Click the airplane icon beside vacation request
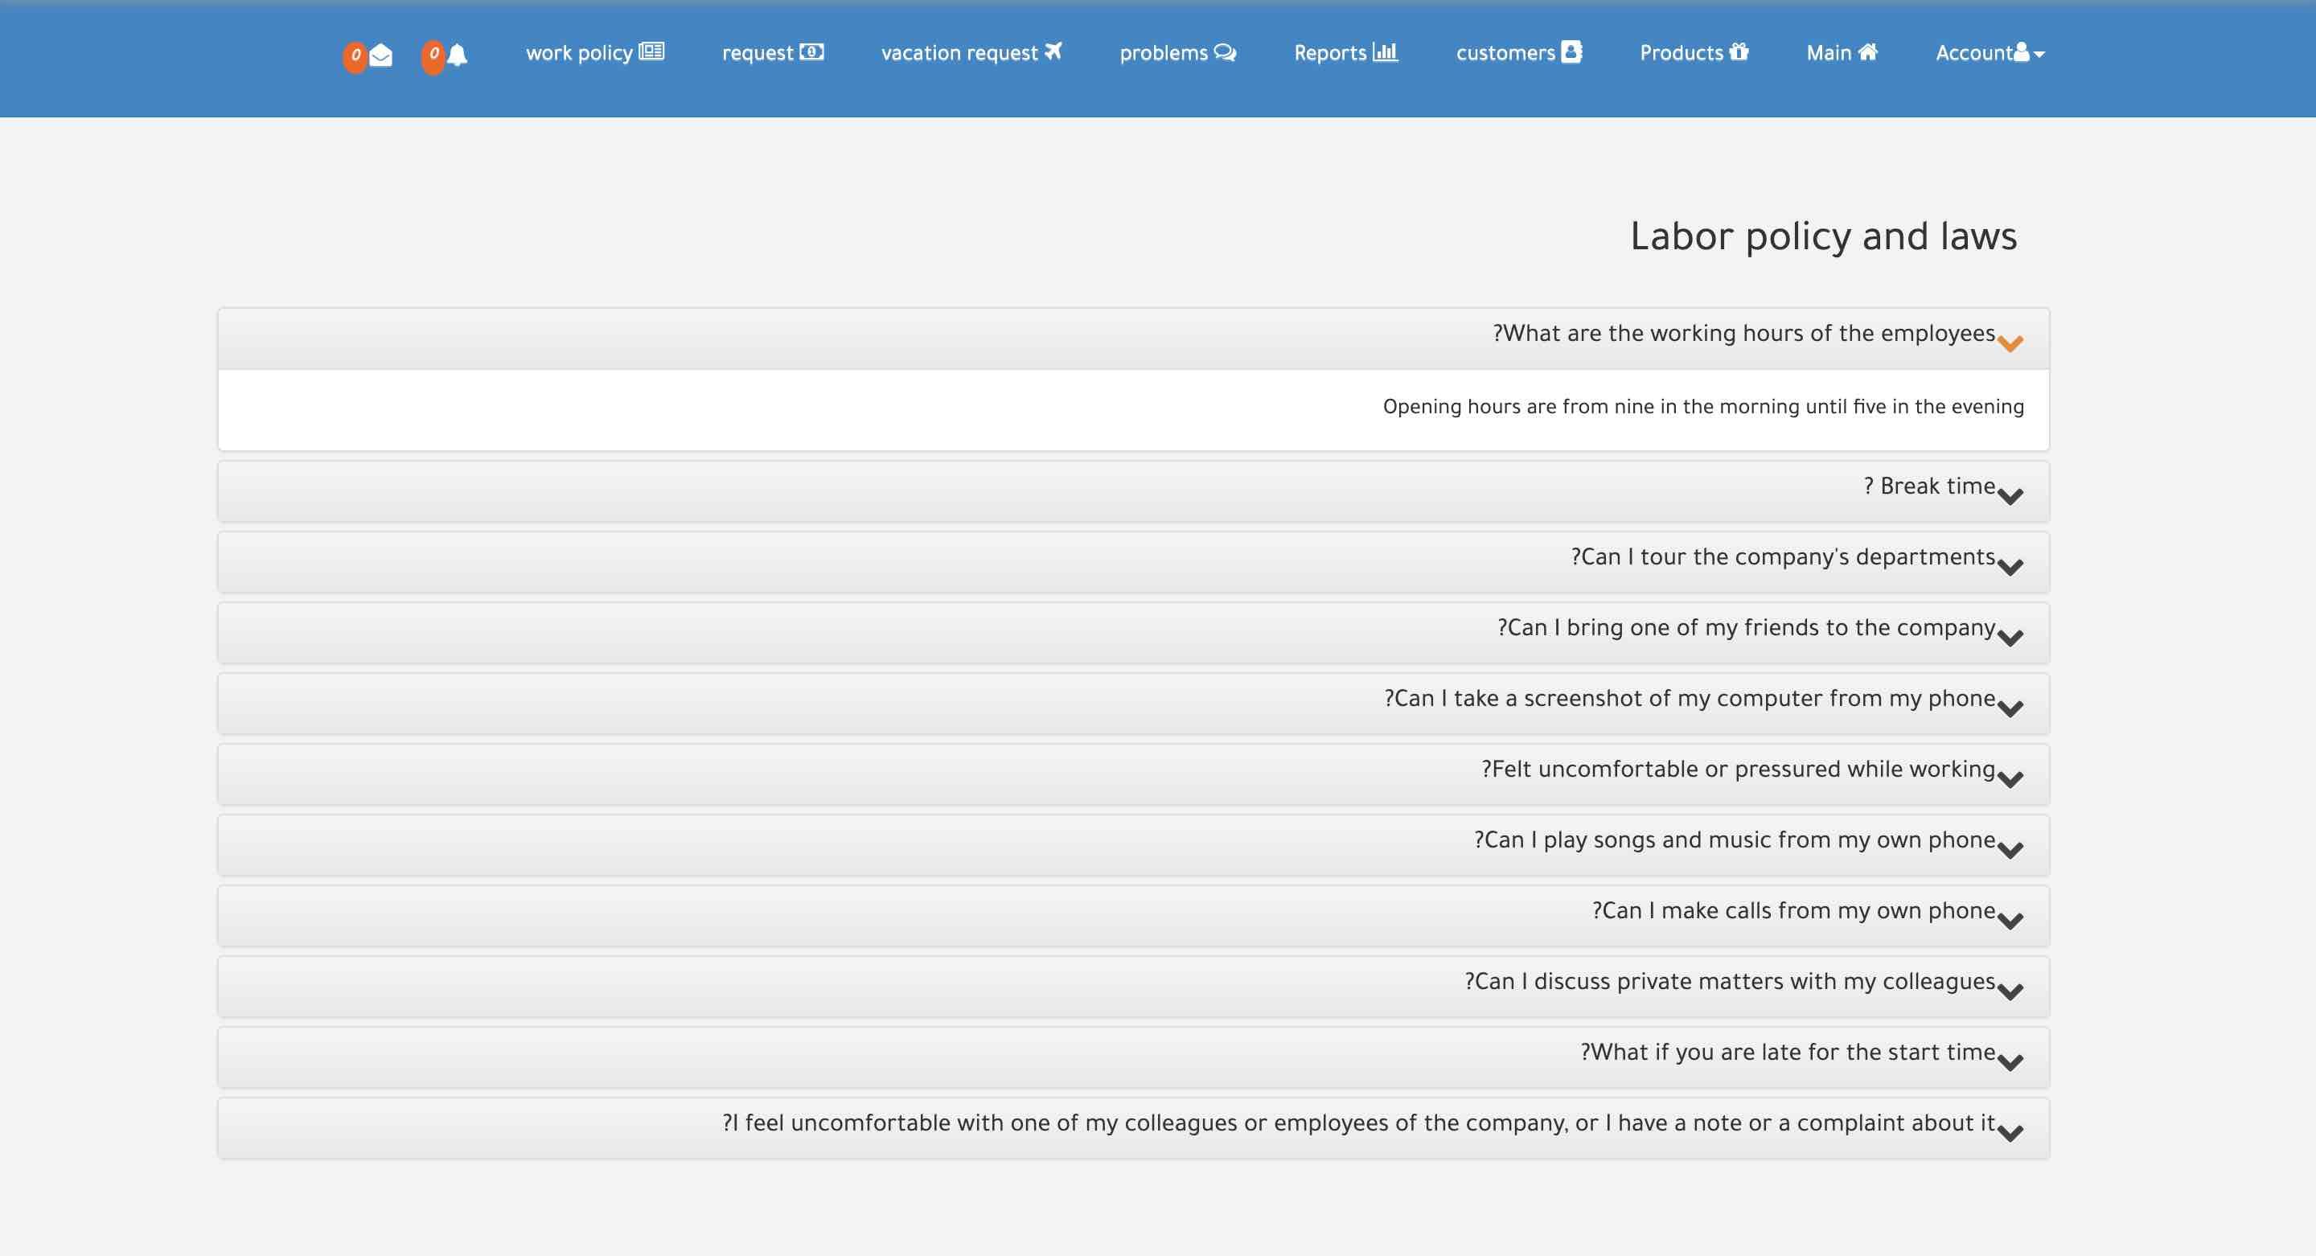The image size is (2316, 1256). pyautogui.click(x=1053, y=52)
